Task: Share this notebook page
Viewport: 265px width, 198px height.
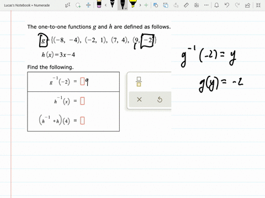Action: [x=248, y=5]
